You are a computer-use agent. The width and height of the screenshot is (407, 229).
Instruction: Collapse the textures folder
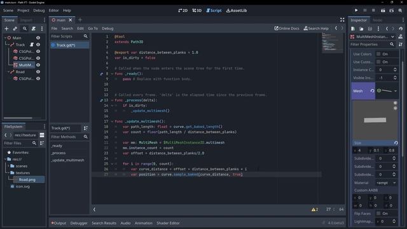pos(8,172)
